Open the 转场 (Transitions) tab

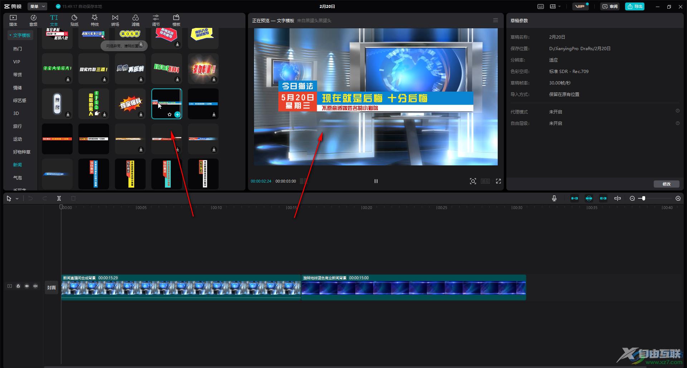pyautogui.click(x=115, y=20)
